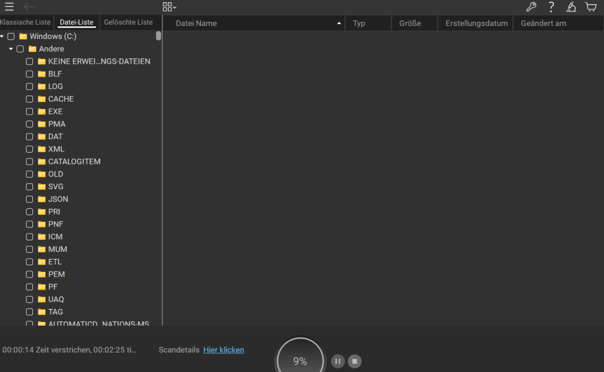Open the grid view mode dropdown

point(169,7)
